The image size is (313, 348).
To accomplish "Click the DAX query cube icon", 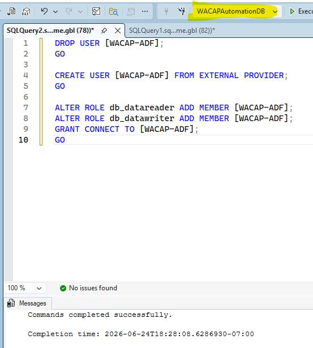I will tap(26, 11).
